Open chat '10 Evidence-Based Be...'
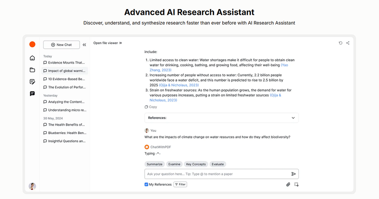 [64, 79]
